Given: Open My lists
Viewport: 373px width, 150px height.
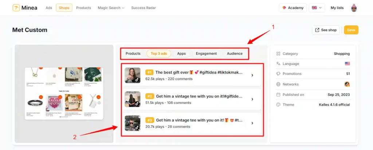Looking at the screenshot, I should pos(337,8).
